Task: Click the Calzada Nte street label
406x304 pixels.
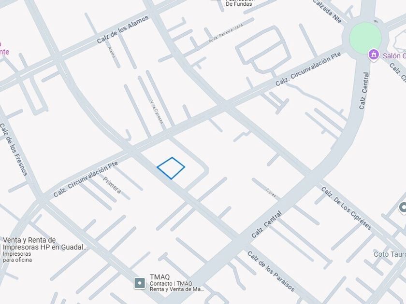Action: (x=328, y=11)
